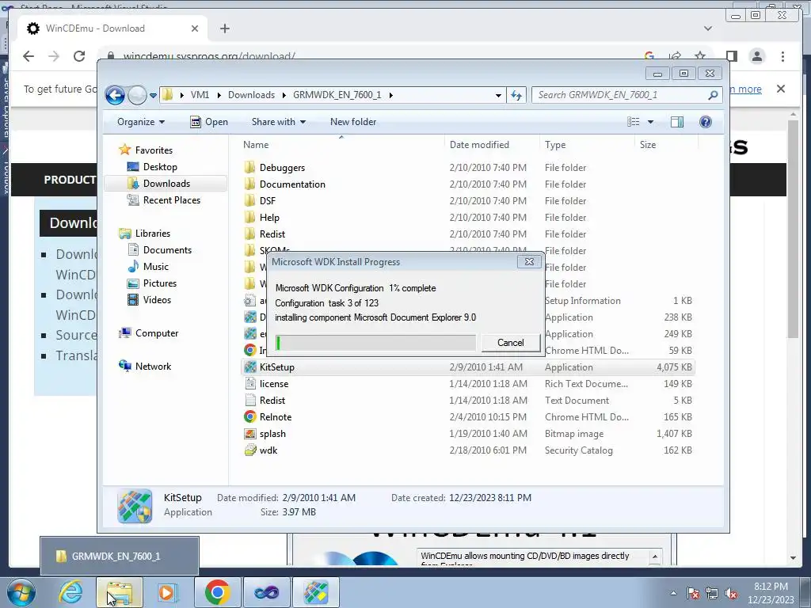Click Explorer help question icon
This screenshot has height=608, width=811.
(x=706, y=122)
